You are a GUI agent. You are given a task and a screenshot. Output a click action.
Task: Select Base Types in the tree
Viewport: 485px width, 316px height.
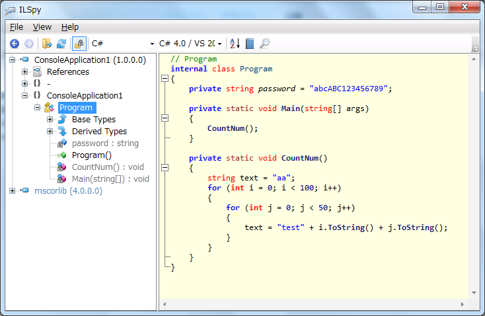tap(94, 120)
